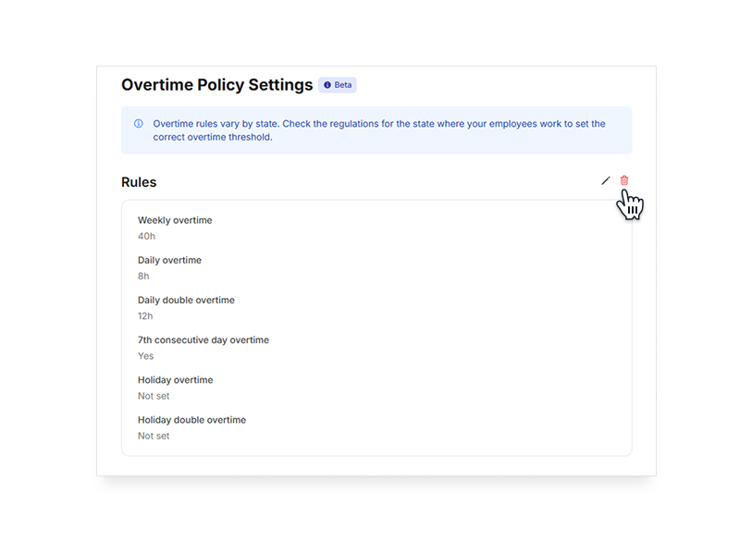Click the red trash icon to delete rules
This screenshot has height=542, width=752.
(x=624, y=179)
